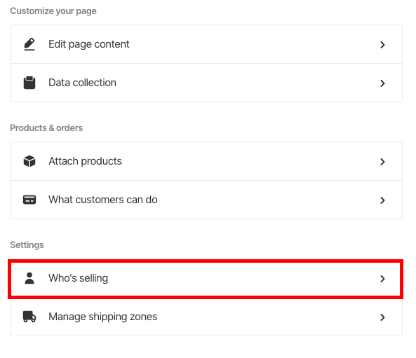Click the truck icon for shipping zones
416x358 pixels.
pos(29,317)
